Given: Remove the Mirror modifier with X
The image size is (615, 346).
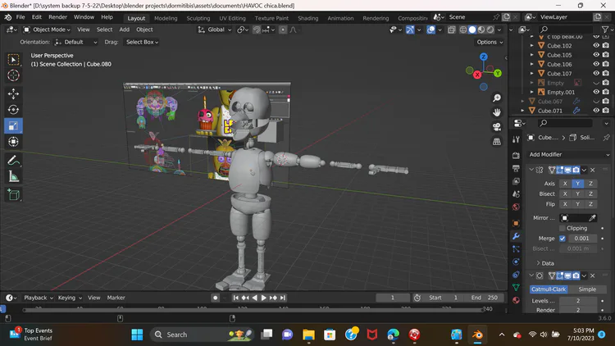Looking at the screenshot, I should point(593,170).
